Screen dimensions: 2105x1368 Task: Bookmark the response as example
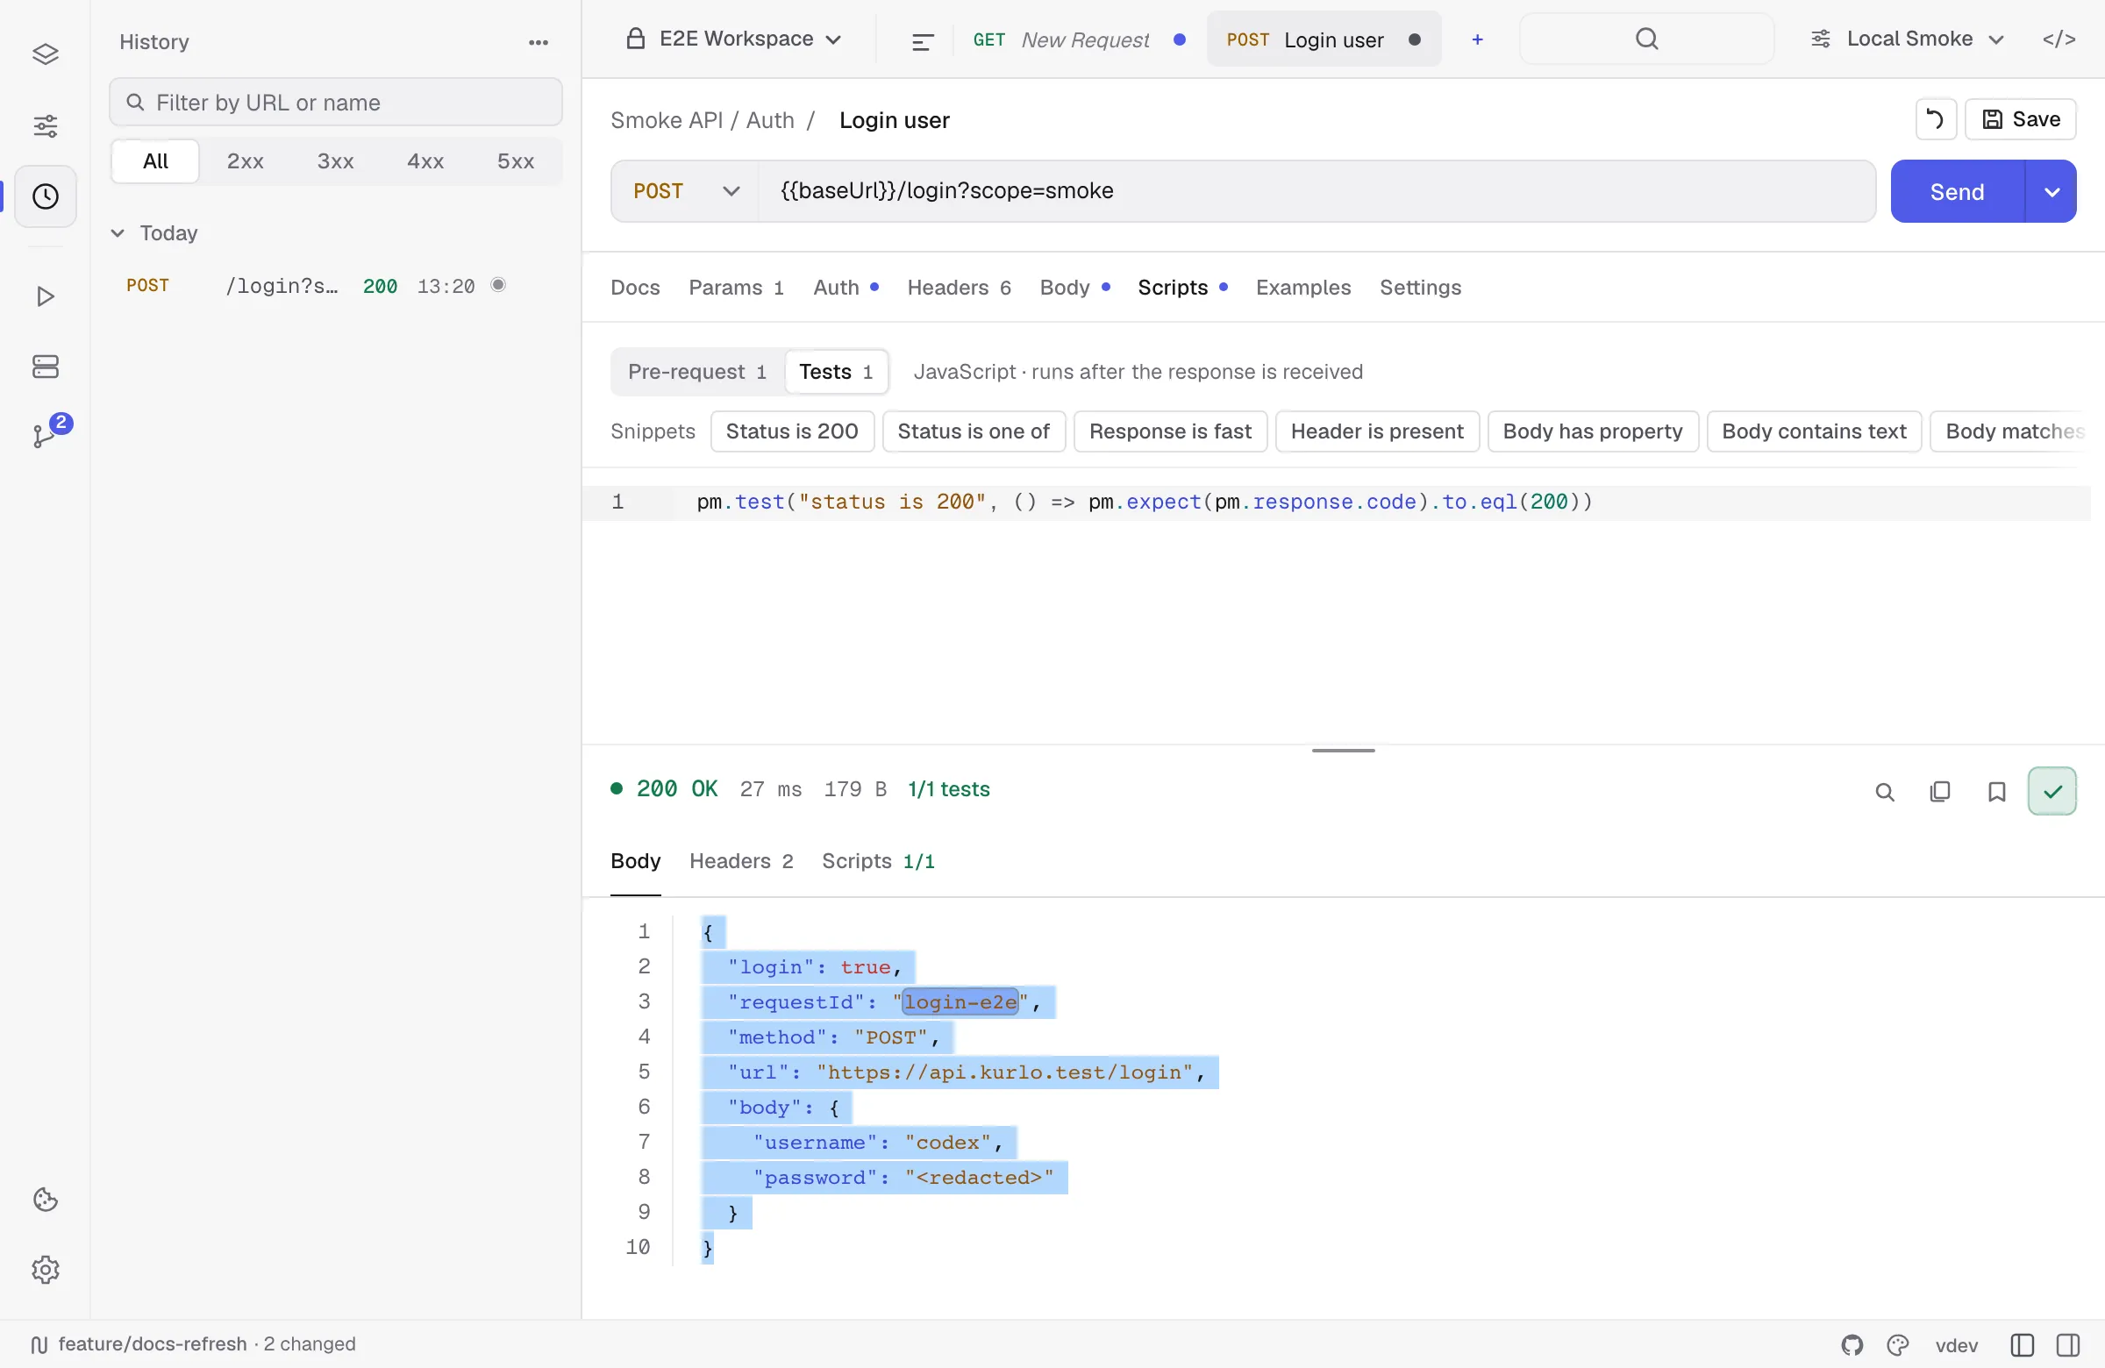(x=1996, y=792)
